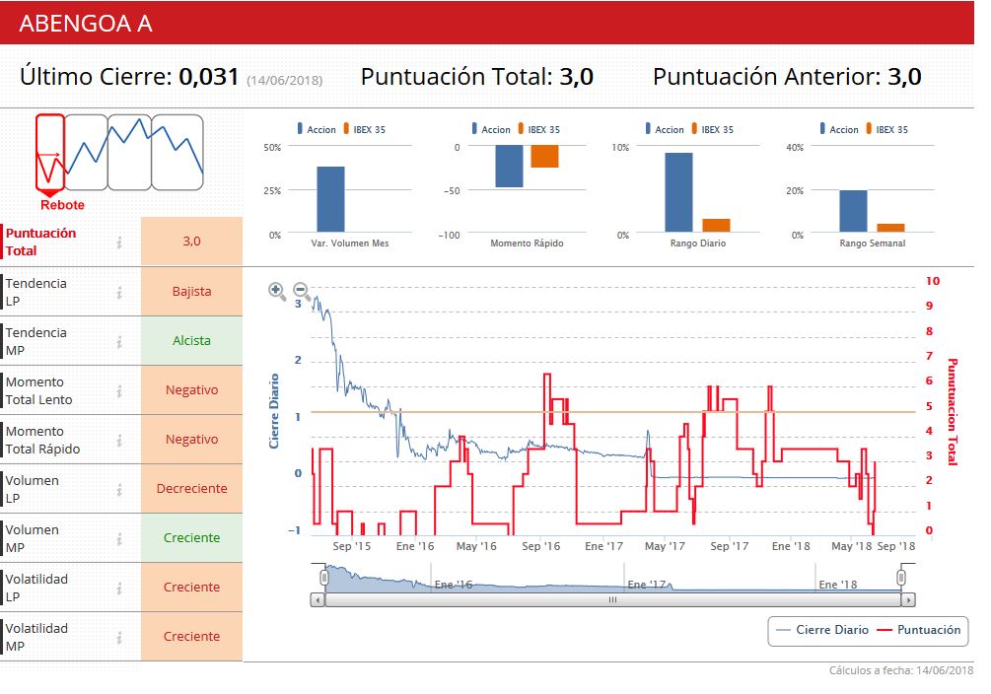The width and height of the screenshot is (991, 694).
Task: Click the Sep '15 label on the time axis
Action: click(351, 546)
